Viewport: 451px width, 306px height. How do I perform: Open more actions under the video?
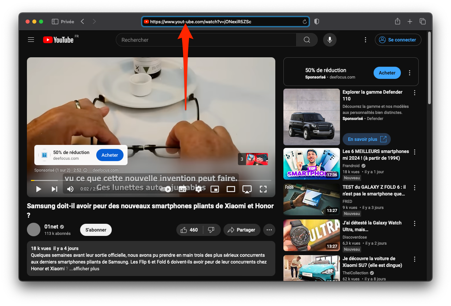click(269, 230)
